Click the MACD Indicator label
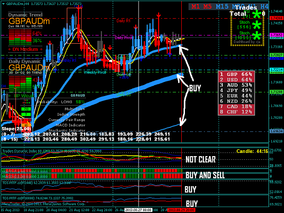284x213 pixels. [x=70, y=125]
